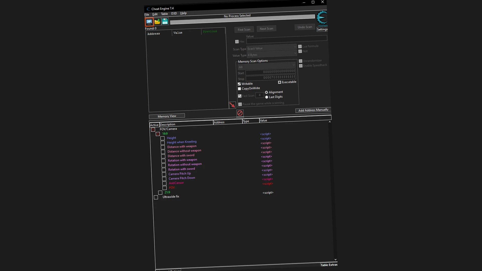Select the Last Digits radio button
Screen dimensions: 482x271
(267, 97)
